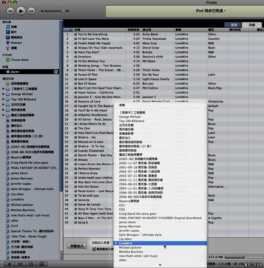Expand the George Michael playlist folder
This screenshot has height=268, width=264.
pyautogui.click(x=3, y=94)
